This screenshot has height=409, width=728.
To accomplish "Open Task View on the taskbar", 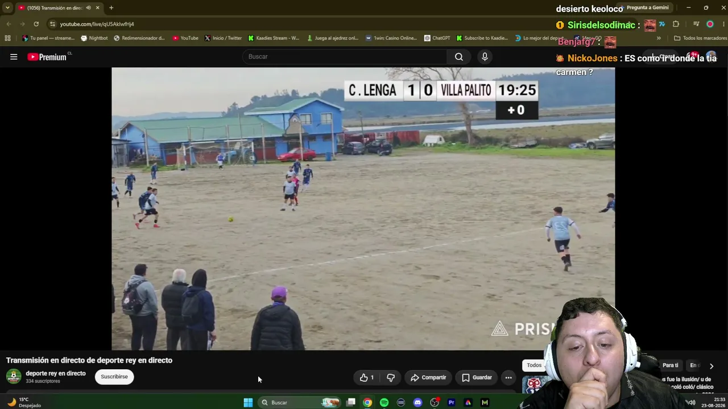I will (x=351, y=402).
